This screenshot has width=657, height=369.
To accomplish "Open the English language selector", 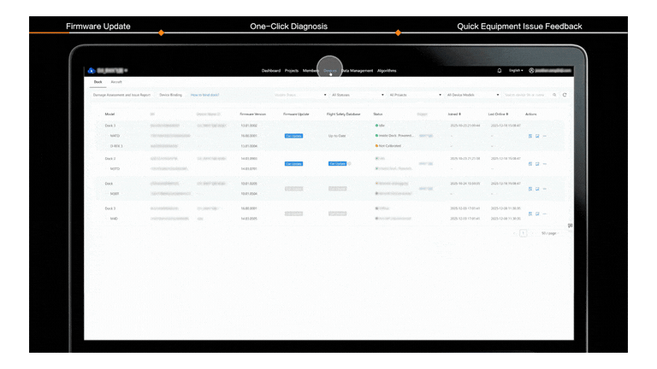I will click(516, 71).
